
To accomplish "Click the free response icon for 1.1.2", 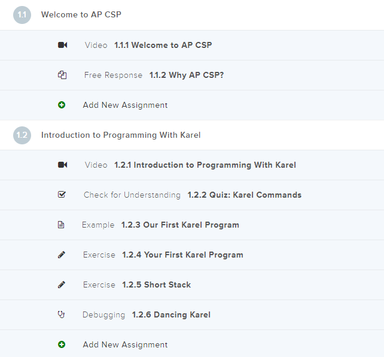I will (x=62, y=75).
